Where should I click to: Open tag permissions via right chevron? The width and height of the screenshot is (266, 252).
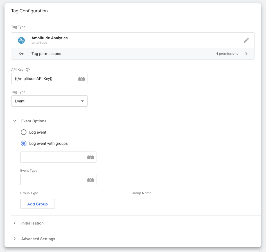[x=246, y=54]
